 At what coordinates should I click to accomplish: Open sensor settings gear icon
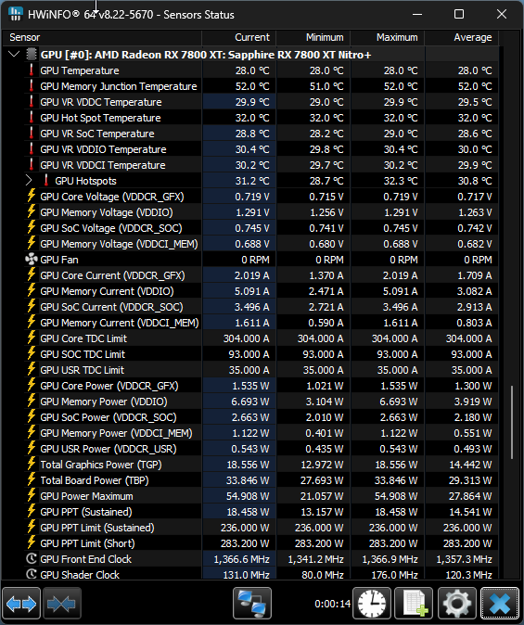pyautogui.click(x=456, y=604)
